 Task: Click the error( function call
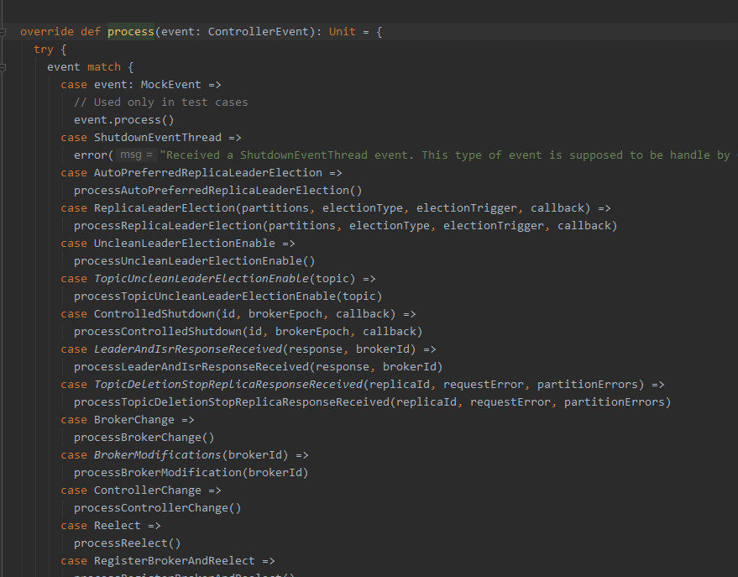[92, 155]
